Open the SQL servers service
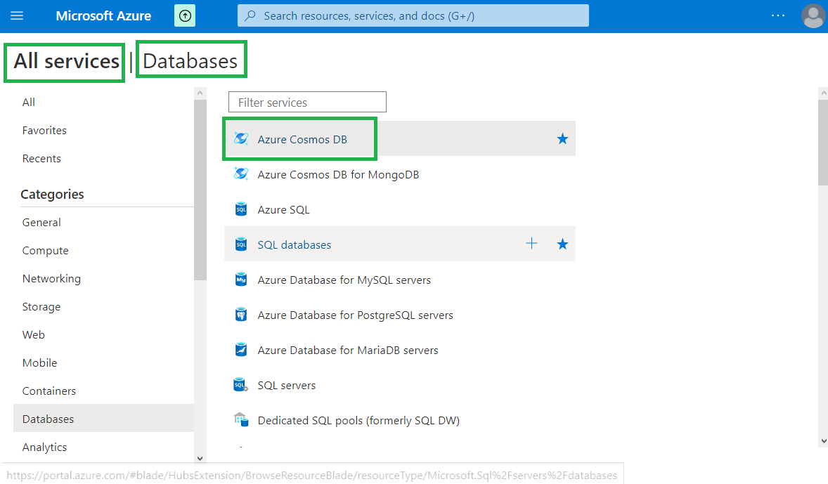 click(x=286, y=385)
